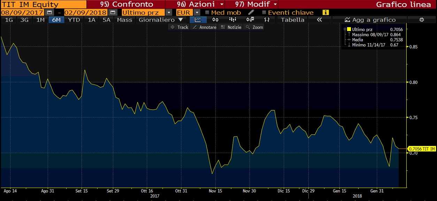Image resolution: width=437 pixels, height=201 pixels.
Task: Click the start date field 08/09/2017
Action: click(x=23, y=12)
